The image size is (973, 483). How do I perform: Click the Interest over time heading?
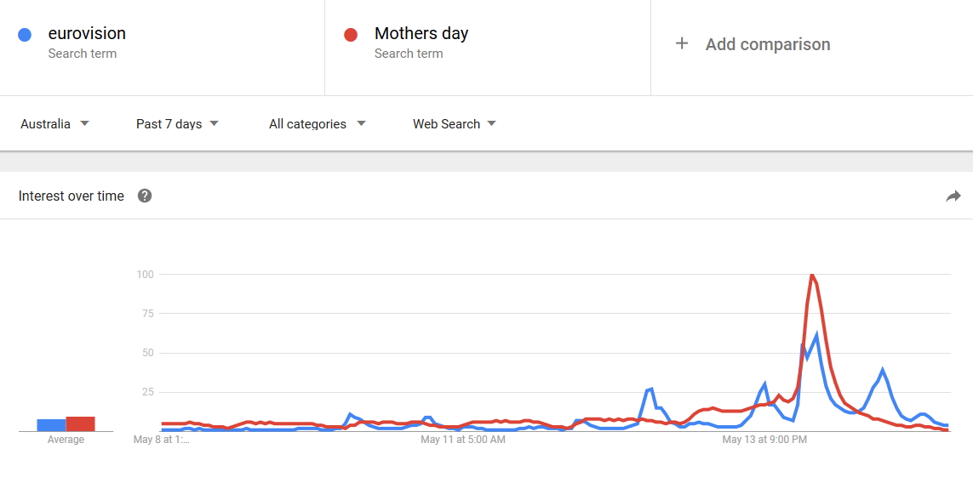click(x=72, y=196)
